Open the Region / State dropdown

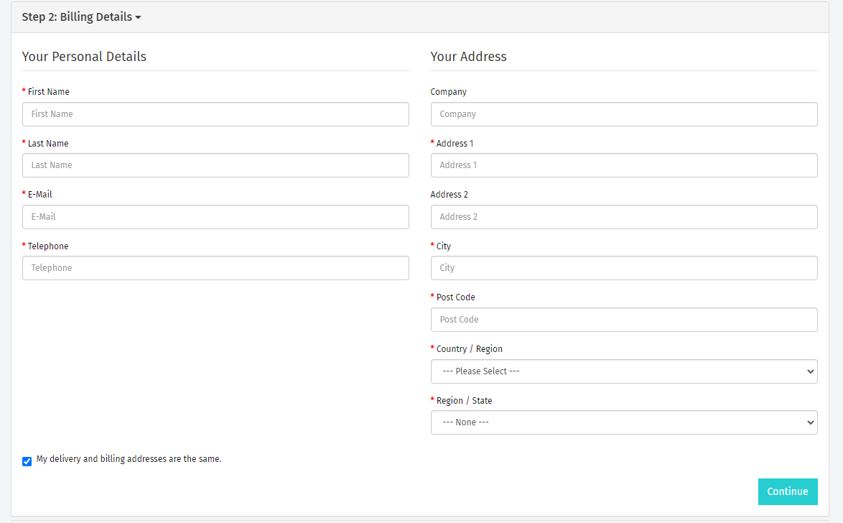(624, 422)
